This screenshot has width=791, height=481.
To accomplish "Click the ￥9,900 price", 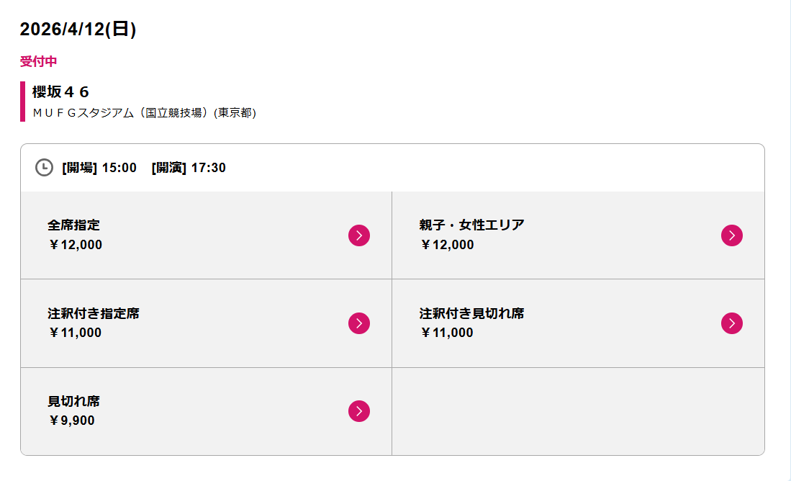I will point(71,421).
